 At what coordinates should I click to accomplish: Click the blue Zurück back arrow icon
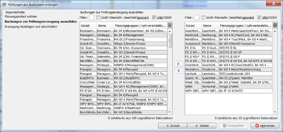tap(168, 126)
